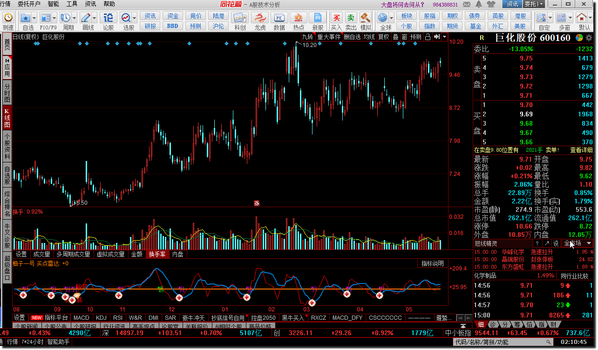
Task: Open the 工具 menu
Action: [x=72, y=4]
